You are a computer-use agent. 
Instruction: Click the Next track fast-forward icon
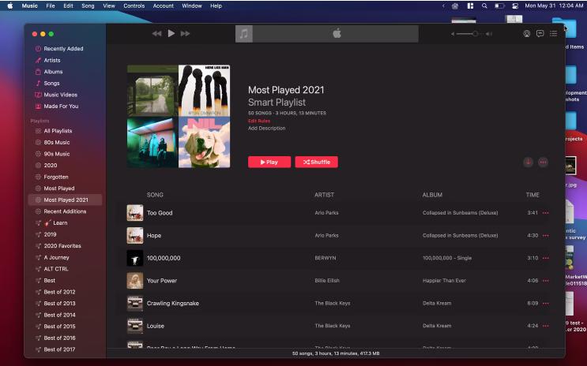(186, 34)
